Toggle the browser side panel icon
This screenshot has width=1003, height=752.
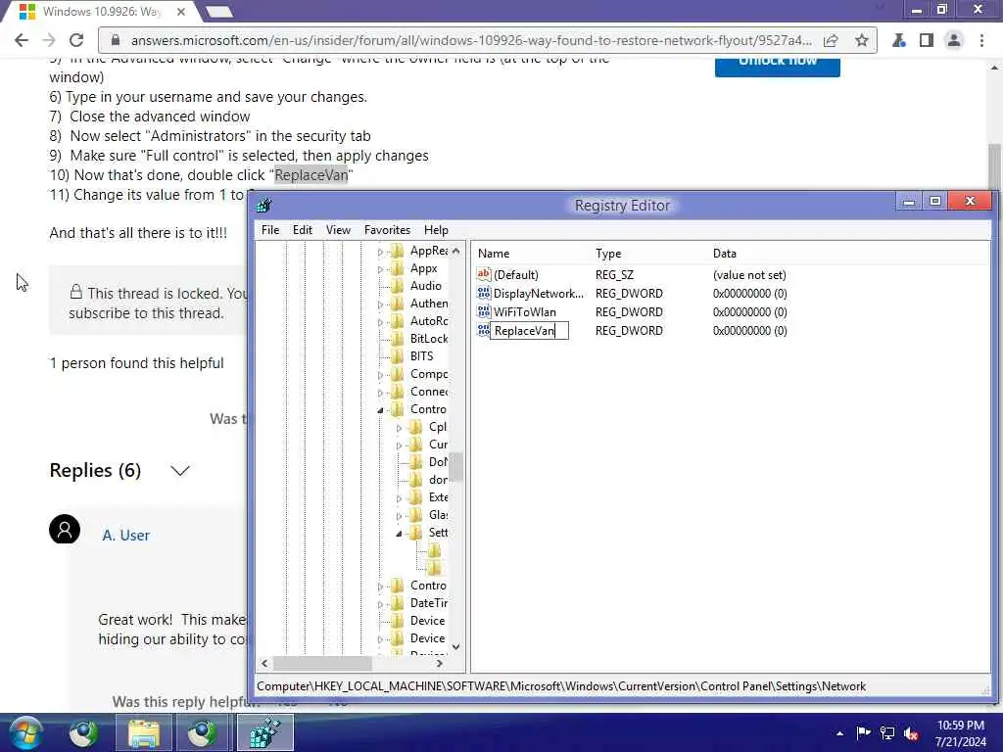[927, 40]
